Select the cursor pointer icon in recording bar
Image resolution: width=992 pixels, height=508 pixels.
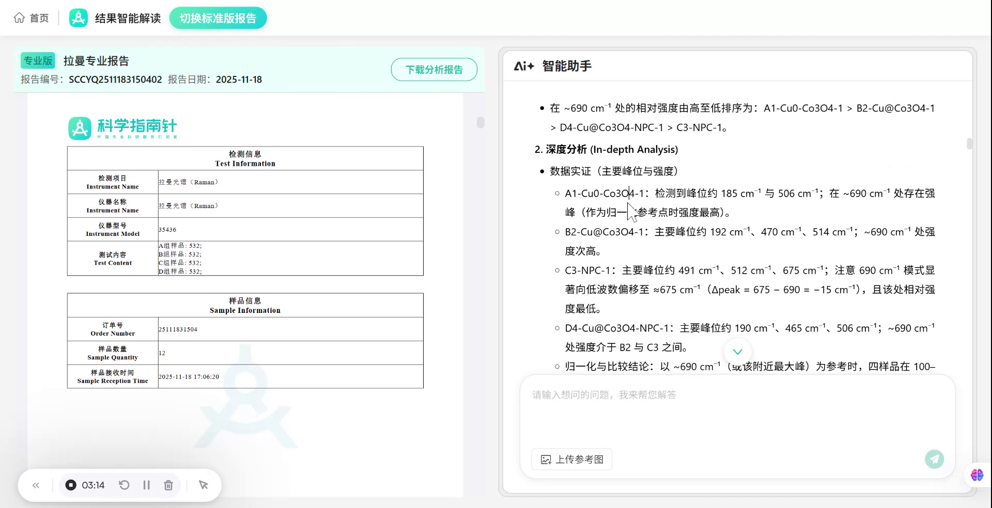pyautogui.click(x=203, y=485)
